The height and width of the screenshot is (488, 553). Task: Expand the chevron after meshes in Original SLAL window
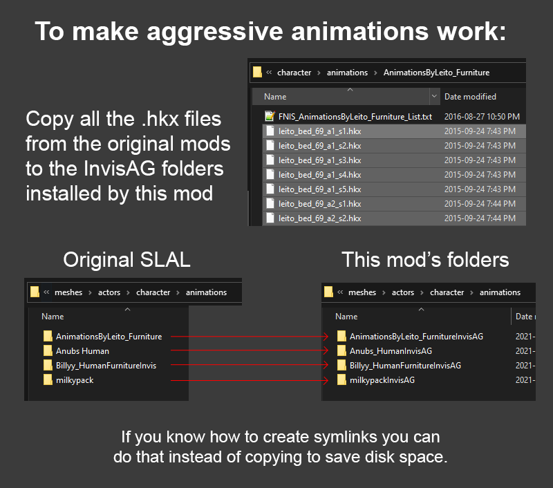coord(90,292)
